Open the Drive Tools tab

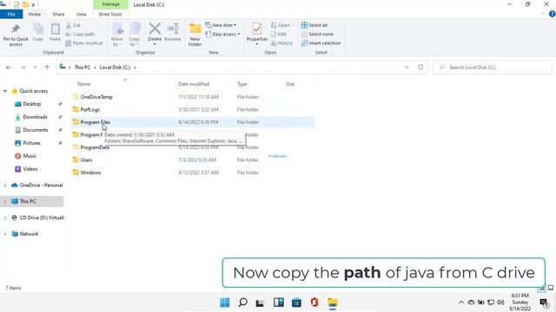(x=110, y=14)
